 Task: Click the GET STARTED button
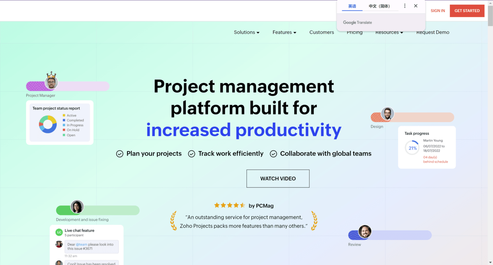coord(467,11)
